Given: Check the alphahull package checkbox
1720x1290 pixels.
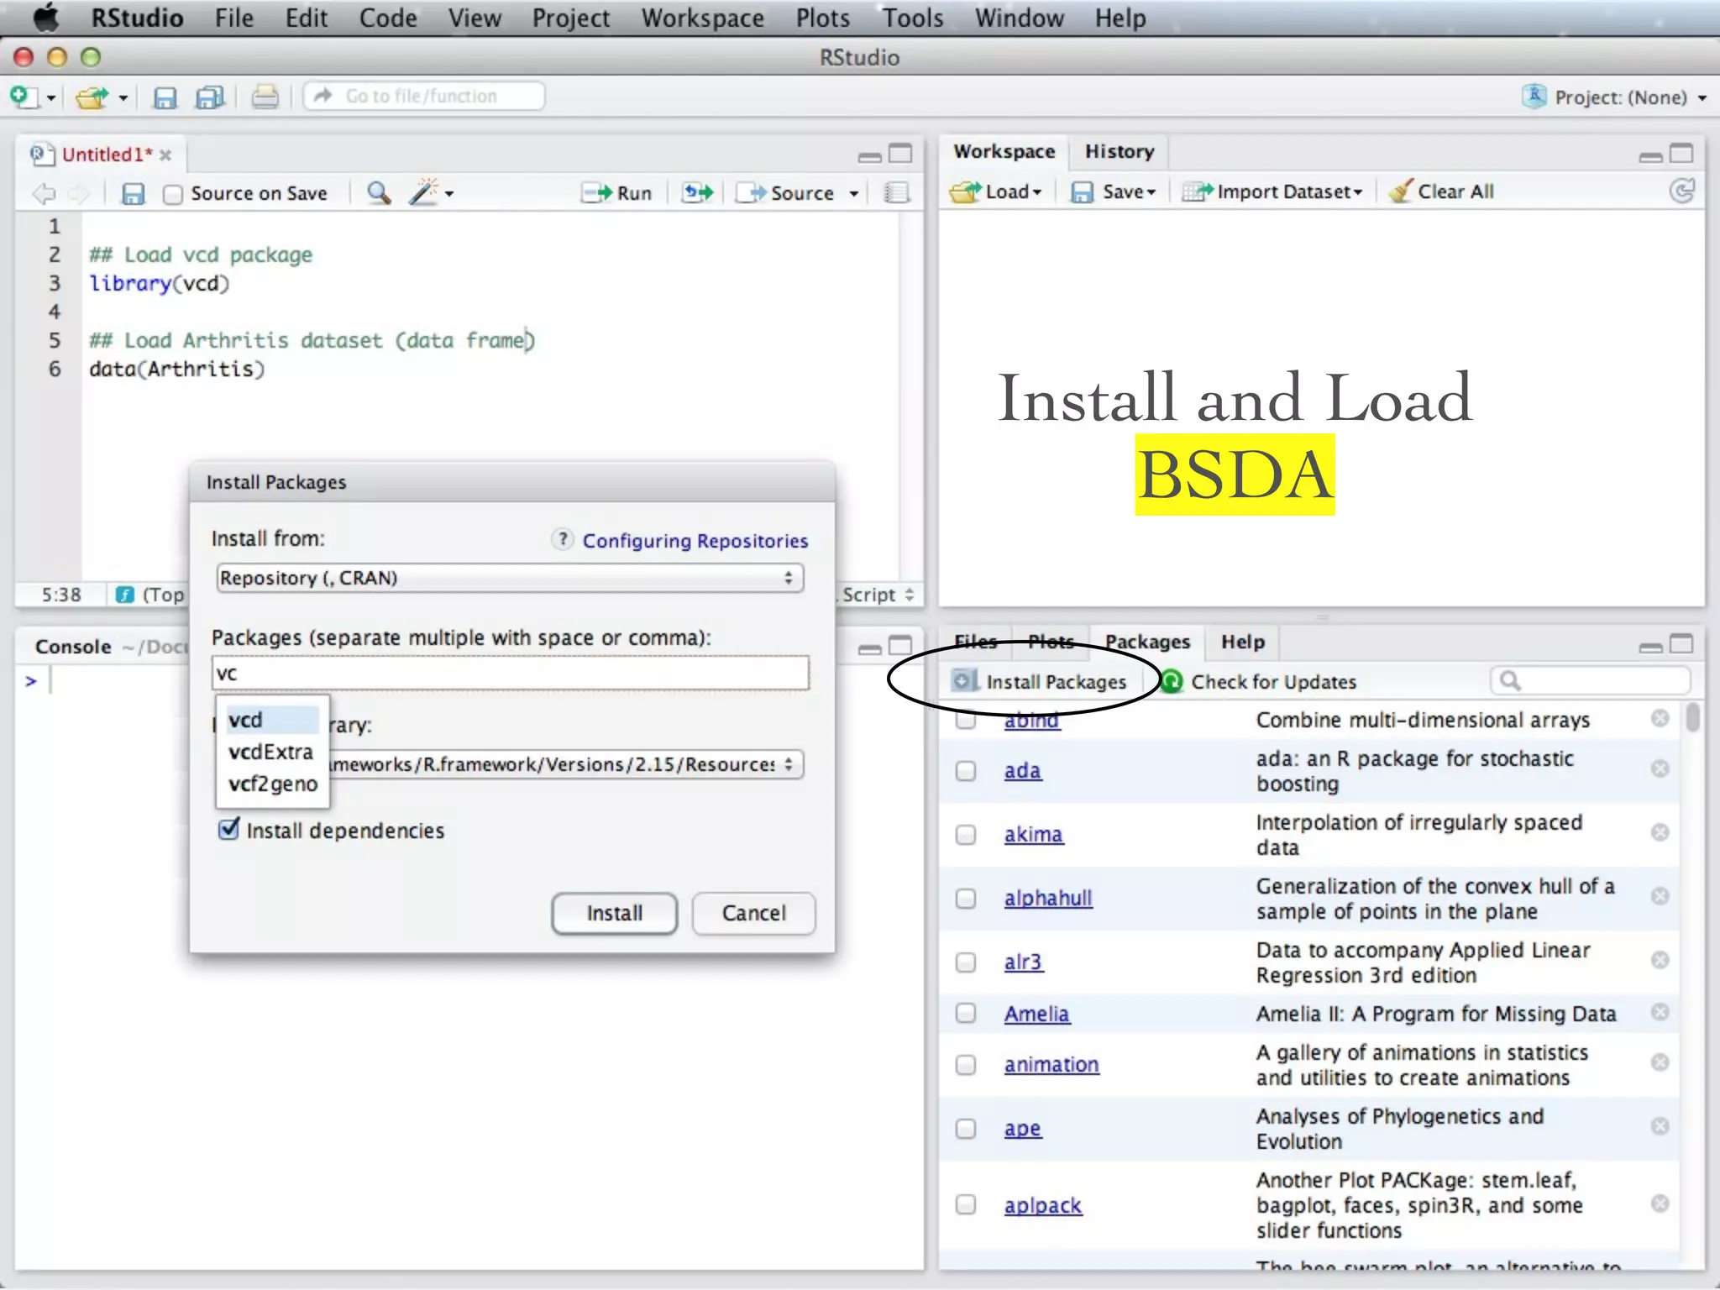Looking at the screenshot, I should (x=966, y=898).
